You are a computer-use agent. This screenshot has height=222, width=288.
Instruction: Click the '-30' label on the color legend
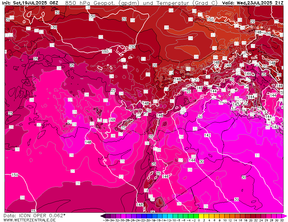pos(121,220)
